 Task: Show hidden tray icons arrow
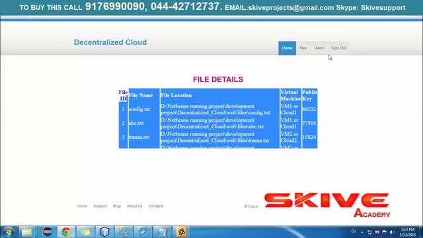tap(362, 232)
